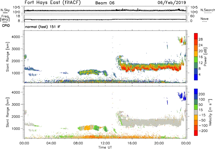Click the 'Fort Hays East (fitACF)' title
Image resolution: width=215 pixels, height=149 pixels.
52,2
